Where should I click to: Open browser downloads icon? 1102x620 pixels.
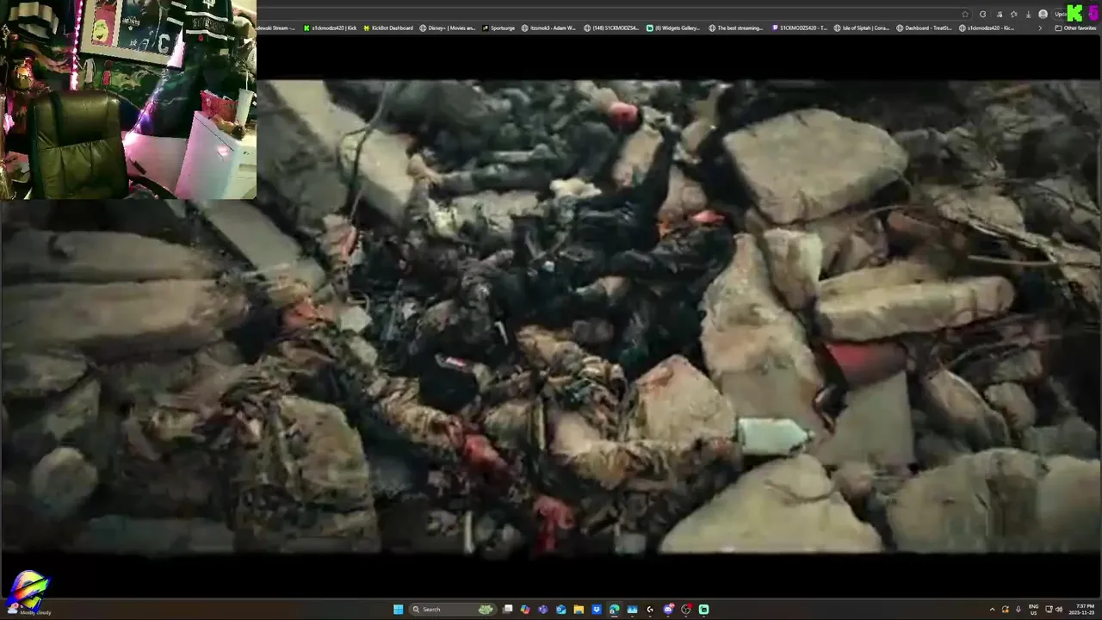coord(1028,14)
